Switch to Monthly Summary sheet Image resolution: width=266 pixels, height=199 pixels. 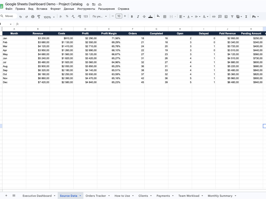[x=220, y=196]
